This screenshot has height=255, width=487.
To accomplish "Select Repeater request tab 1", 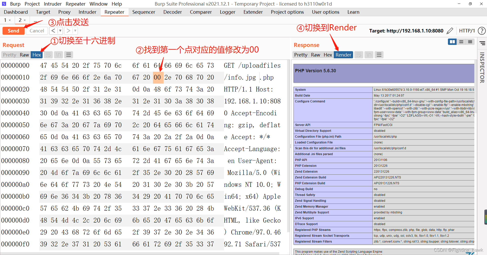I will (5, 20).
